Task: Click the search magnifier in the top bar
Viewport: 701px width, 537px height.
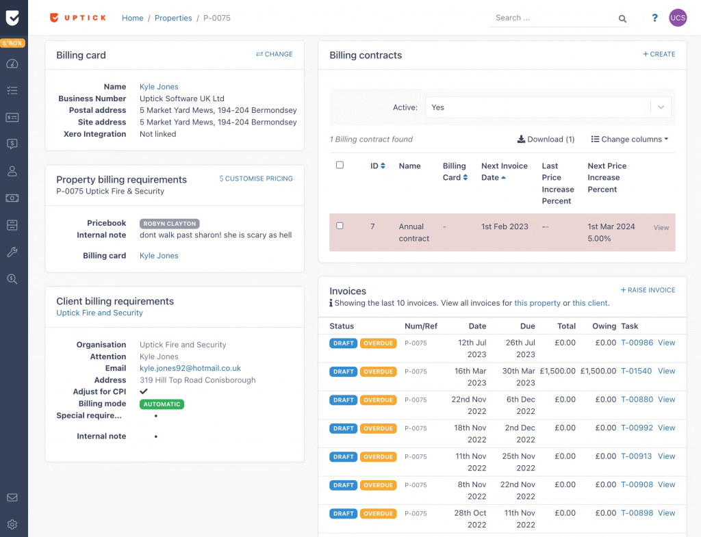Action: pos(622,18)
